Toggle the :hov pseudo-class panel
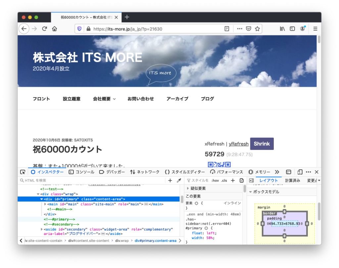The width and height of the screenshot is (339, 268). [x=215, y=181]
